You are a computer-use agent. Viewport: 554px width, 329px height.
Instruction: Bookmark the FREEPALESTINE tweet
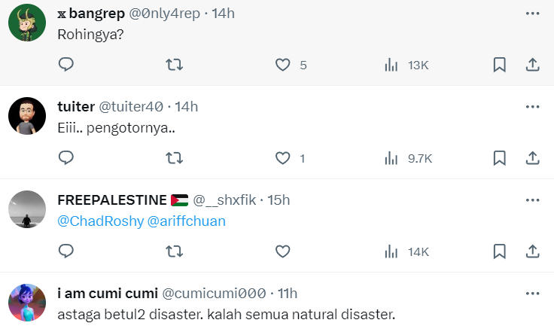499,251
